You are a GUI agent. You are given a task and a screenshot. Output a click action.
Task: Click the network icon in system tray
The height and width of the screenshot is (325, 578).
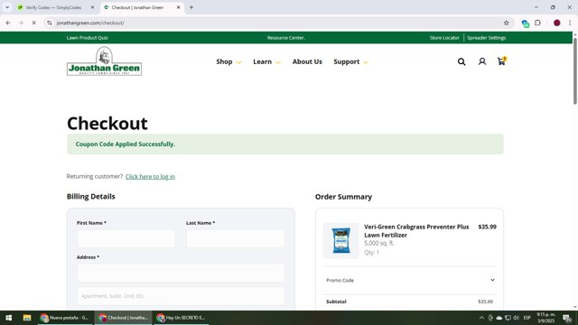click(x=508, y=318)
